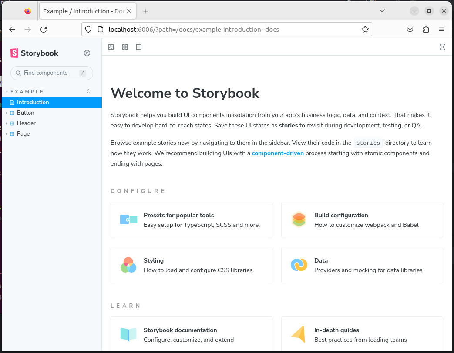The width and height of the screenshot is (454, 353).
Task: Close the Example / Introduction tab
Action: point(129,11)
